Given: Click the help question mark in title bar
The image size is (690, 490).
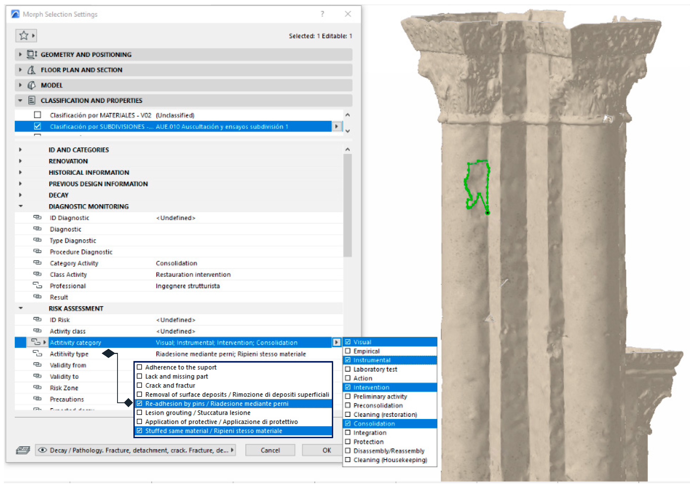Looking at the screenshot, I should [x=322, y=14].
